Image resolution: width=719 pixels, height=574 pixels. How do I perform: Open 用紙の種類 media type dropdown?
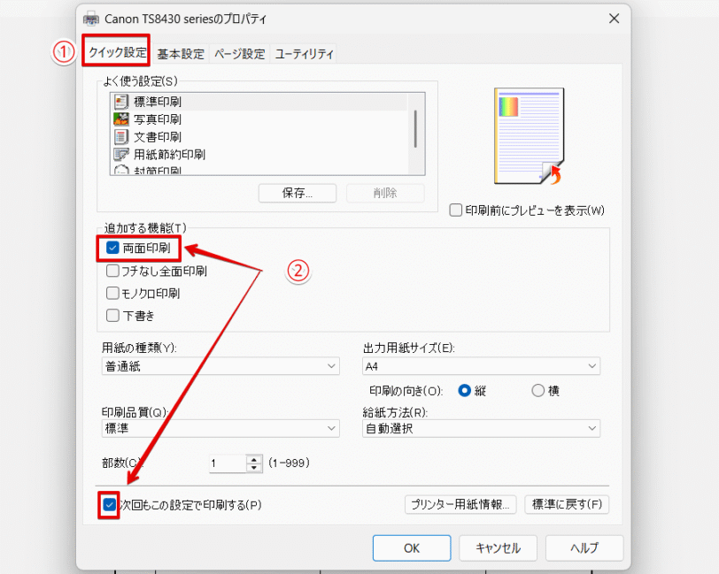[x=220, y=366]
